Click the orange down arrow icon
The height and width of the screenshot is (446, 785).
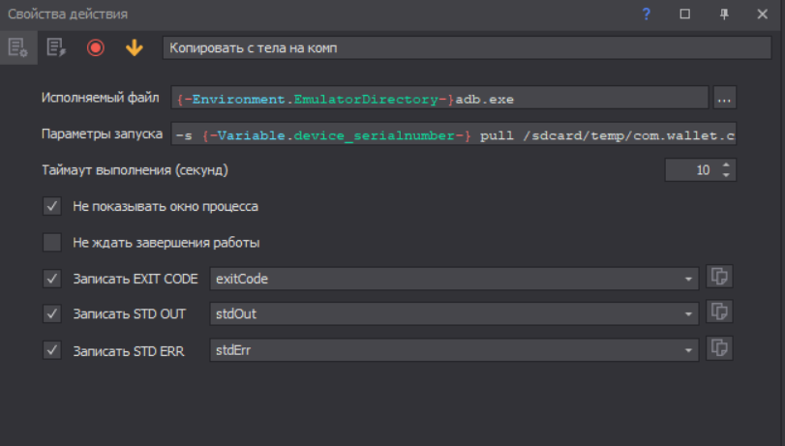tap(134, 47)
